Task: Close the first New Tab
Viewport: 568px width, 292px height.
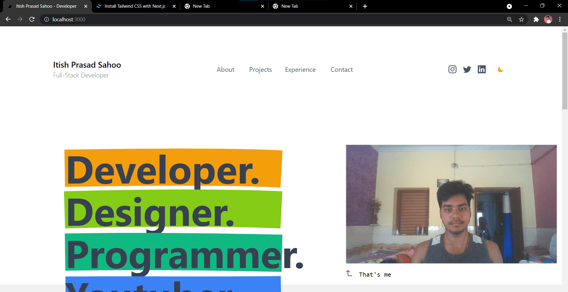Action: [x=262, y=6]
